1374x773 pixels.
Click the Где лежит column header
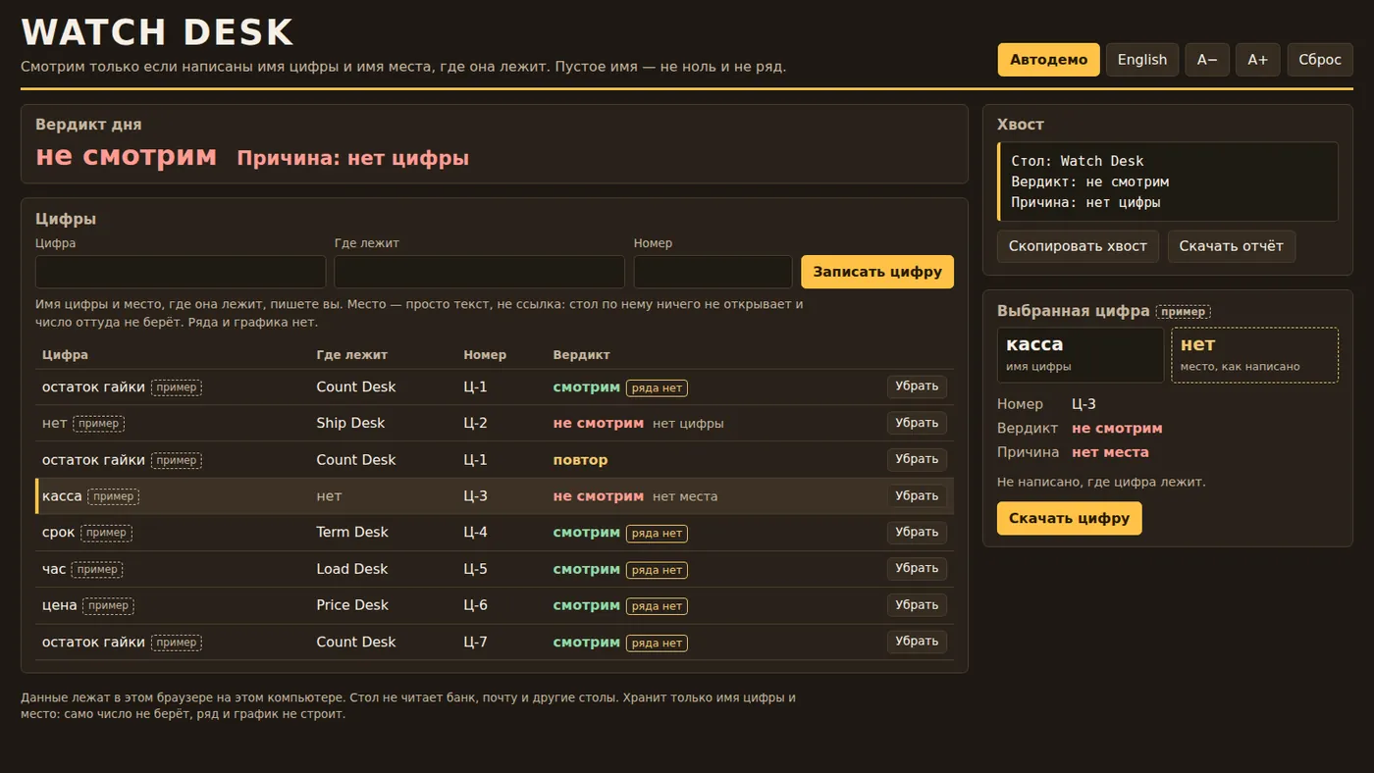(x=351, y=355)
